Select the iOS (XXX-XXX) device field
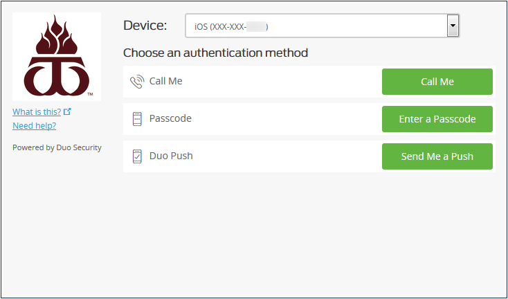The width and height of the screenshot is (508, 299). click(323, 26)
